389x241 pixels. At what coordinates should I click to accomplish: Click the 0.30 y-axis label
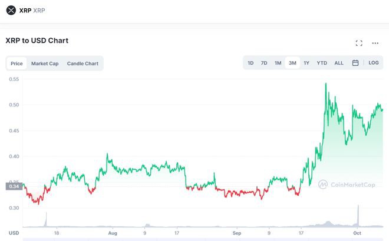(14, 208)
